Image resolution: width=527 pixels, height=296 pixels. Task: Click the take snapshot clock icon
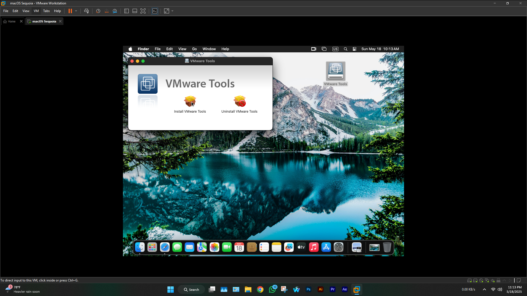coord(98,11)
